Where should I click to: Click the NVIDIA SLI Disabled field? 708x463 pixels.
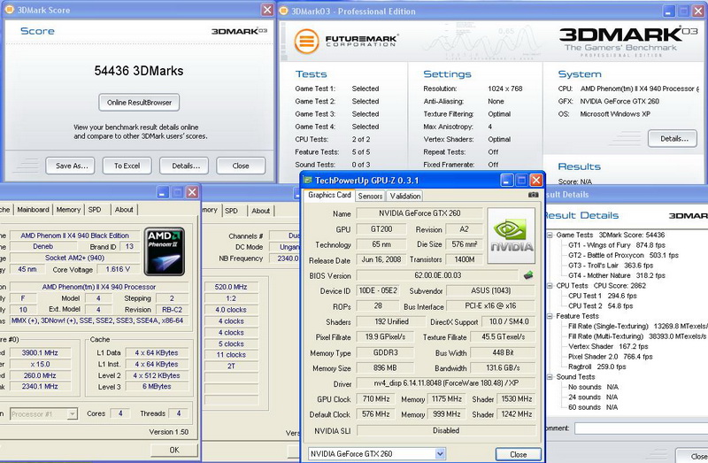point(446,430)
